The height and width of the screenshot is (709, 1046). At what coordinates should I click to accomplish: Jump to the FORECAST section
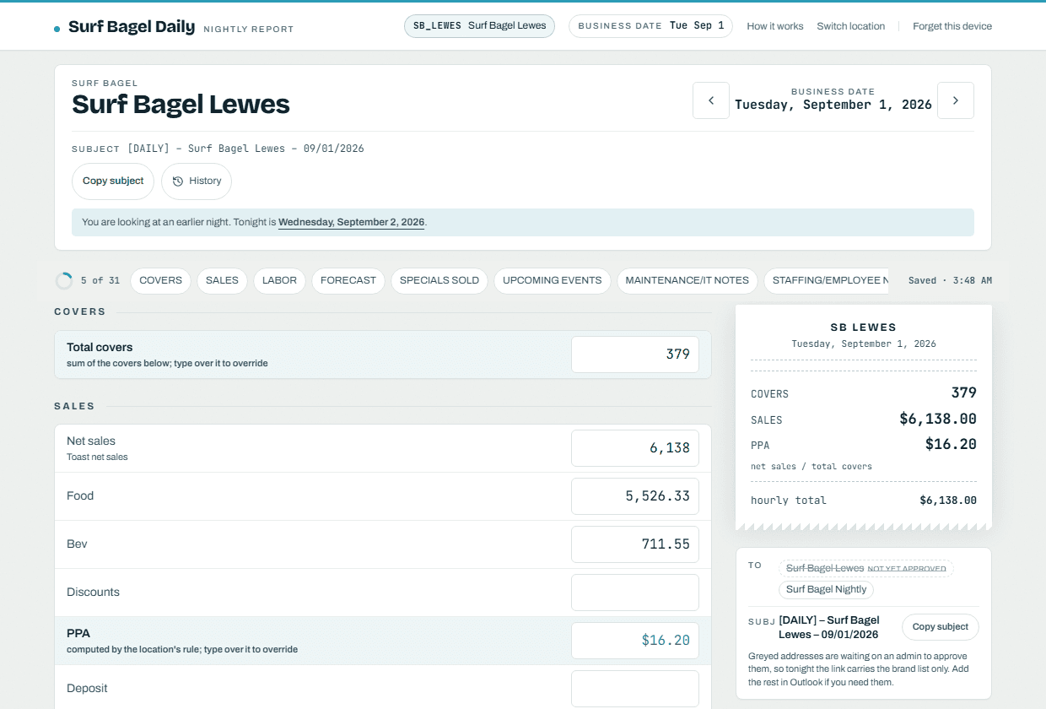[348, 281]
